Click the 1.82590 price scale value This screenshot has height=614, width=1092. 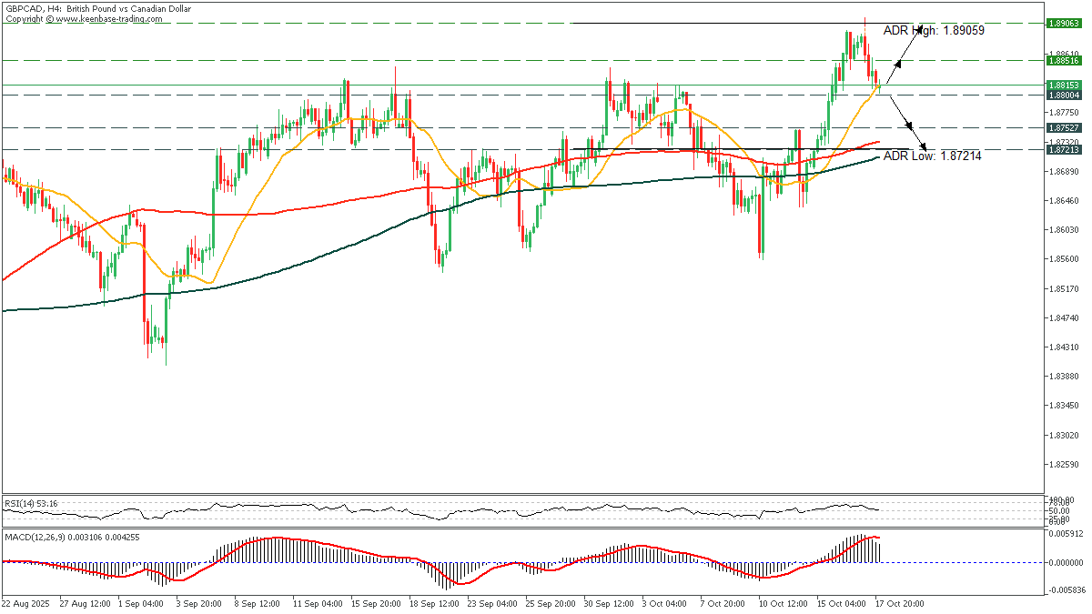(1063, 464)
